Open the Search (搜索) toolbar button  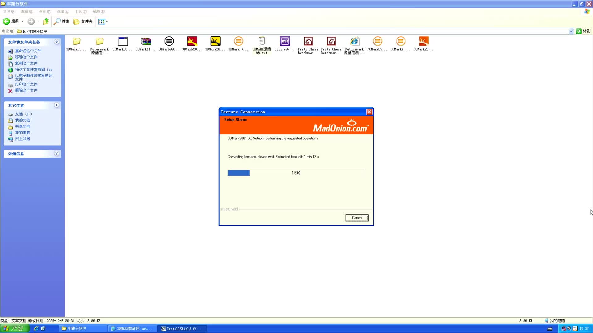(x=61, y=21)
